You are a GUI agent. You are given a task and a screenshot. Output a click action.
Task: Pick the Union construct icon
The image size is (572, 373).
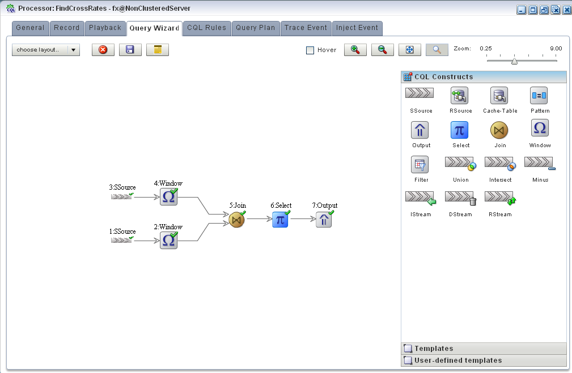click(460, 164)
